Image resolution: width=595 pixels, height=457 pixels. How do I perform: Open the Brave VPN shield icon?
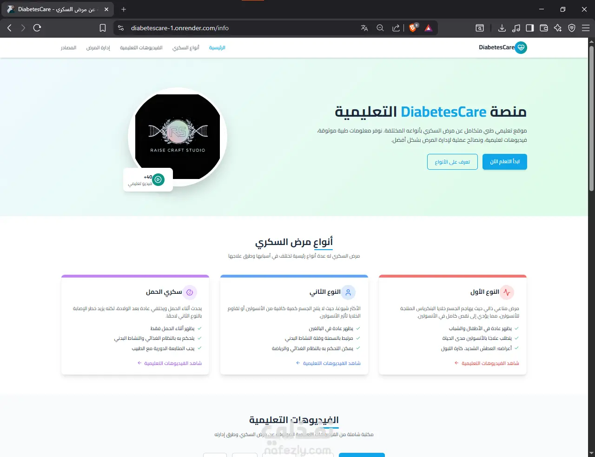572,28
